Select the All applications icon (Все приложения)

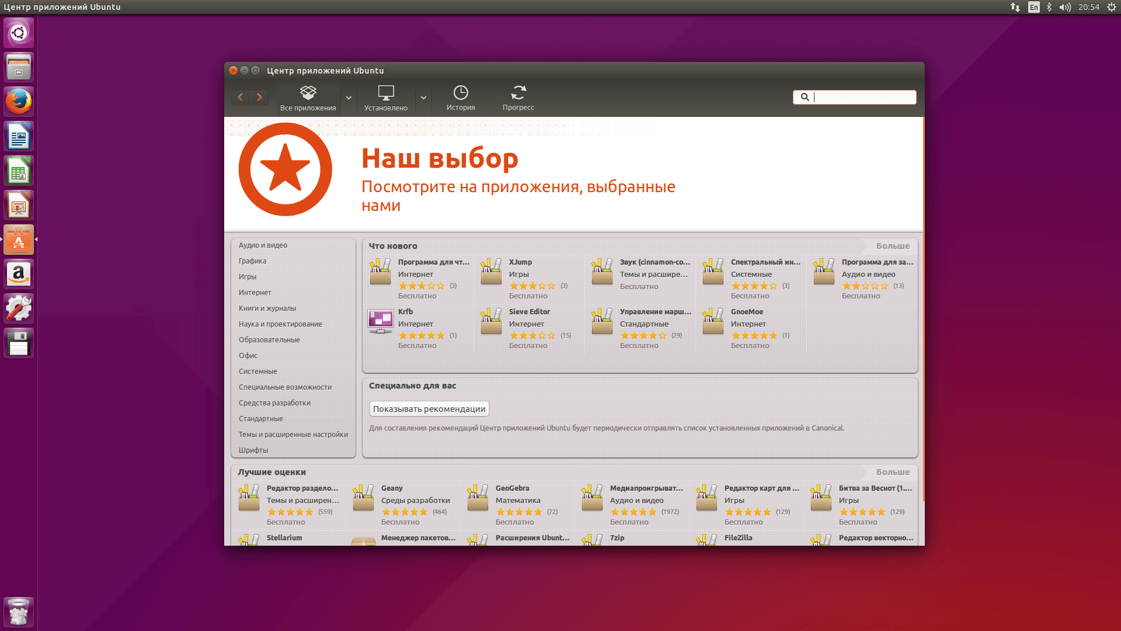pos(308,98)
